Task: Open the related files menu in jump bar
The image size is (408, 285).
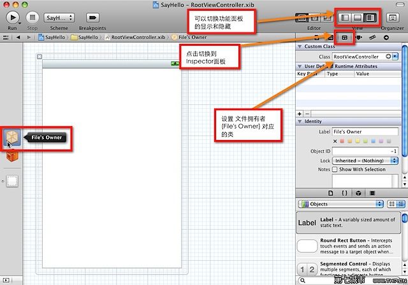Action: coord(6,38)
